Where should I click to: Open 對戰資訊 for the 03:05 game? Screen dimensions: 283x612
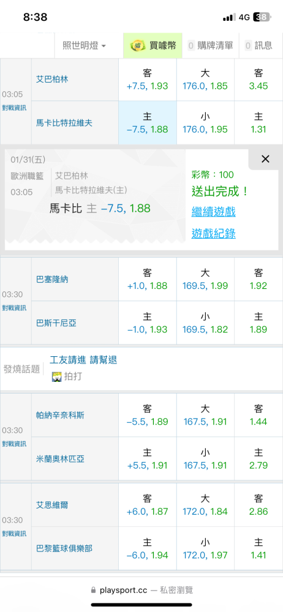pos(15,107)
